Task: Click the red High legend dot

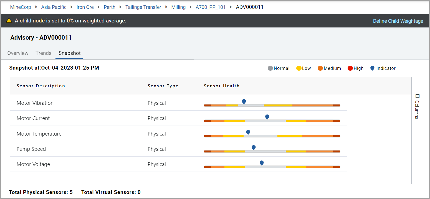Action: click(350, 68)
